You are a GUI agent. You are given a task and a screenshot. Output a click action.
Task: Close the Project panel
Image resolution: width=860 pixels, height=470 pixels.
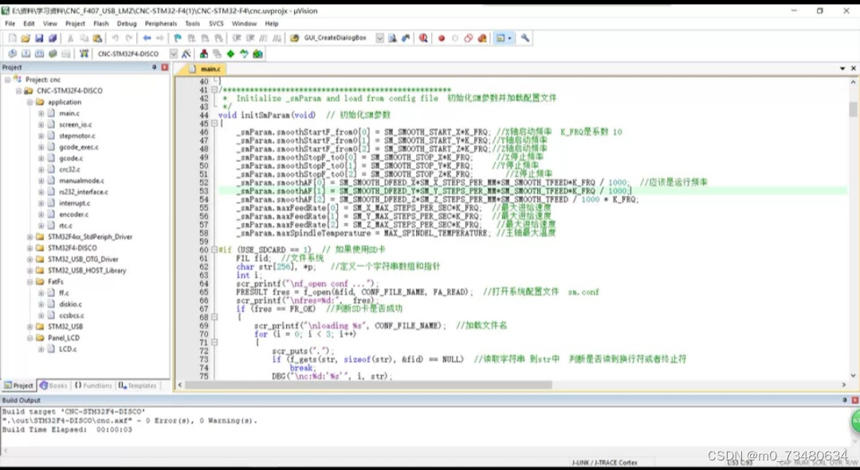[x=164, y=67]
